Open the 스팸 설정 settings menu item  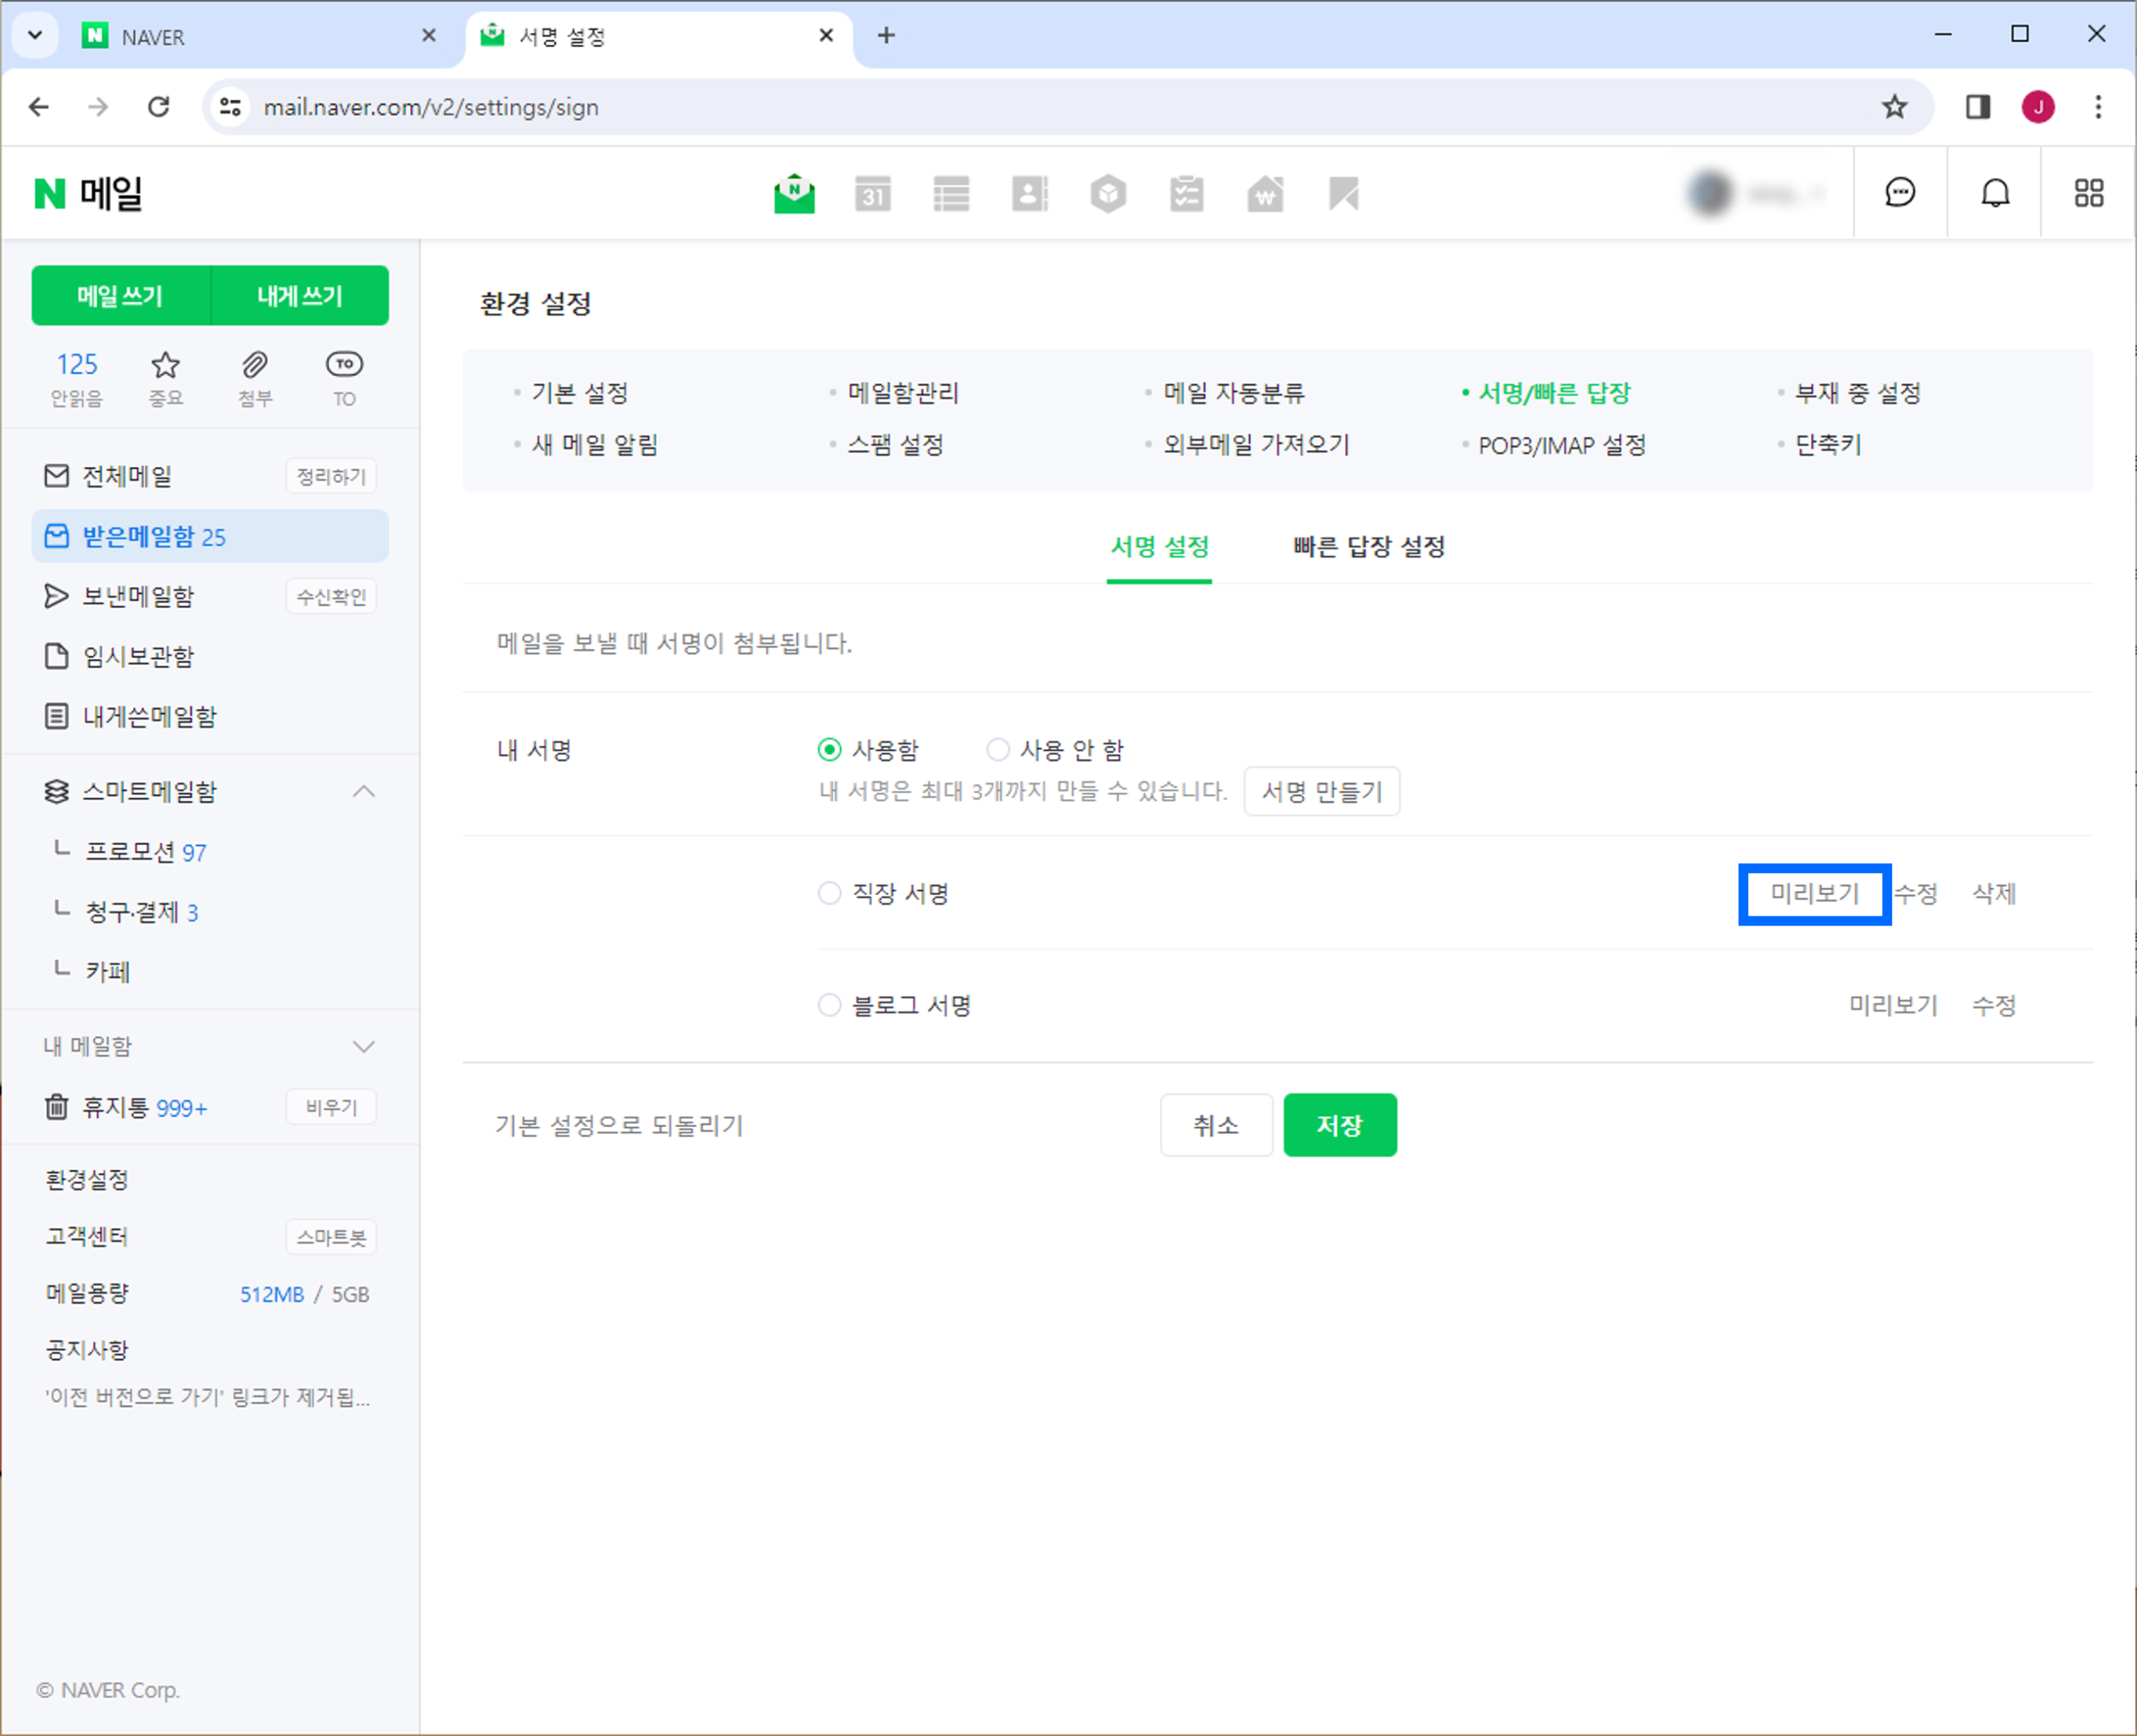point(895,445)
